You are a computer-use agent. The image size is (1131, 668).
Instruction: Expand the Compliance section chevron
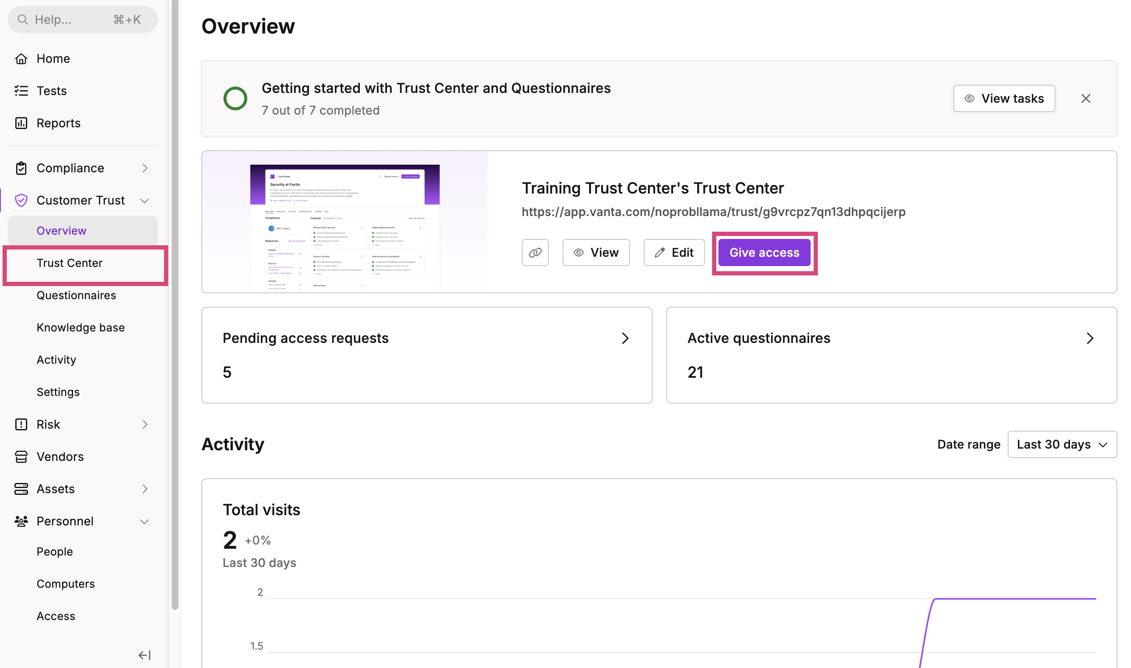(144, 168)
